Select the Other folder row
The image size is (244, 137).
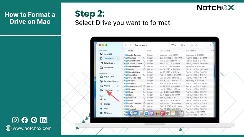click(x=168, y=101)
